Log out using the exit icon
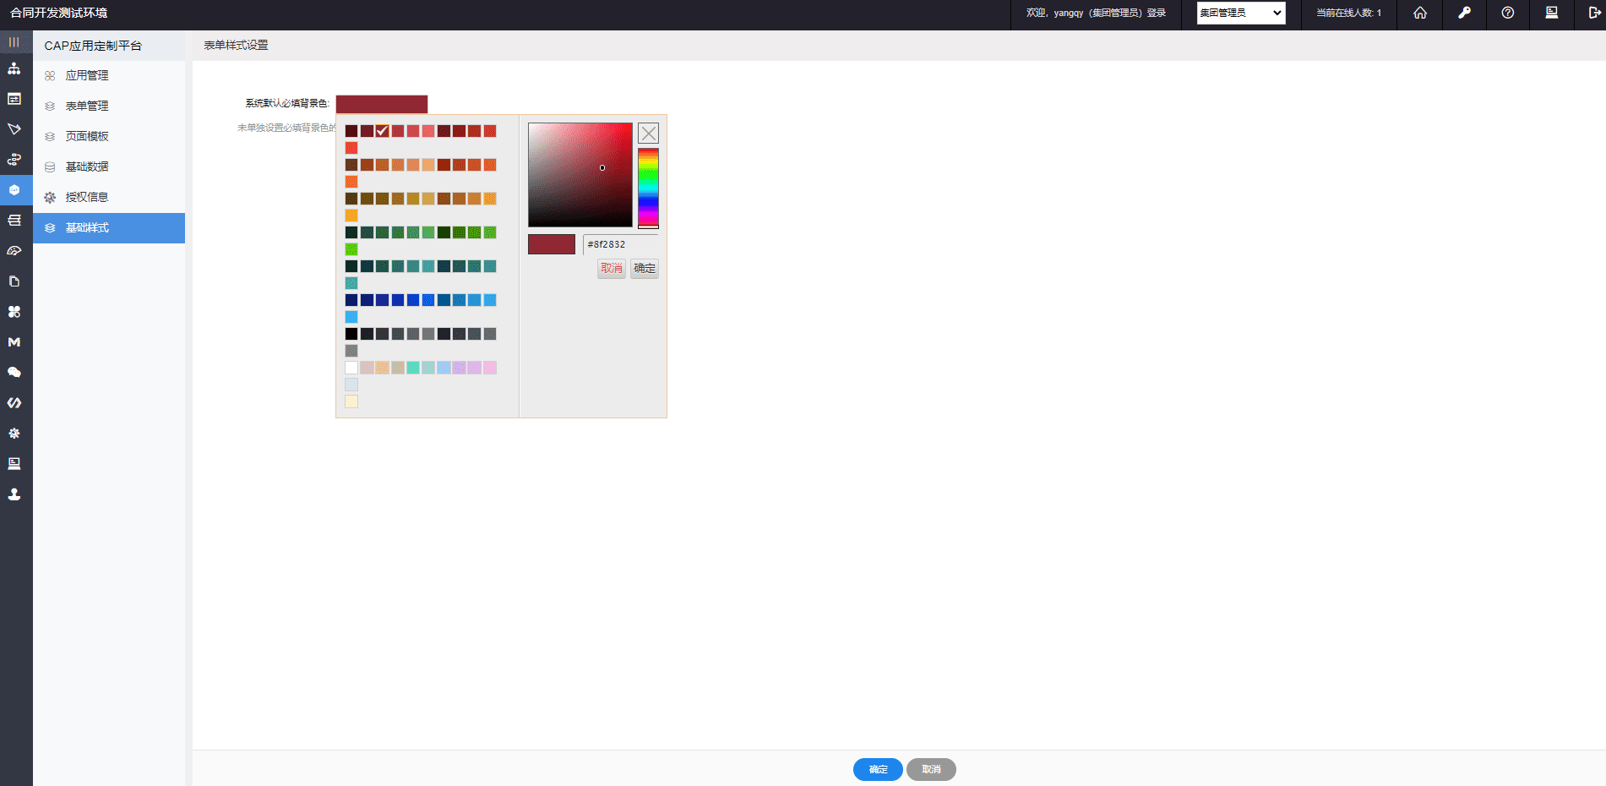 1594,13
